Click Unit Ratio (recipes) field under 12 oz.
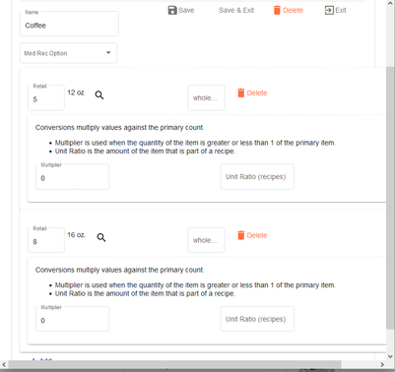 (257, 177)
